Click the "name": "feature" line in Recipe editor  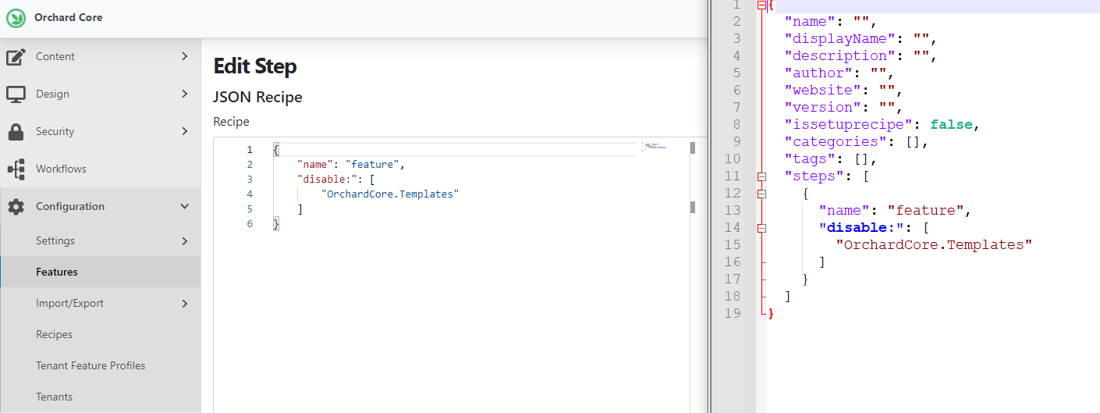(x=351, y=164)
